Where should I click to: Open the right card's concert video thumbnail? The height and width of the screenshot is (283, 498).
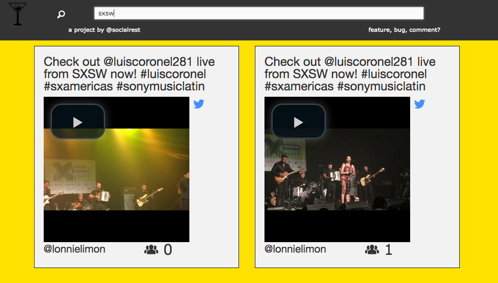click(337, 169)
